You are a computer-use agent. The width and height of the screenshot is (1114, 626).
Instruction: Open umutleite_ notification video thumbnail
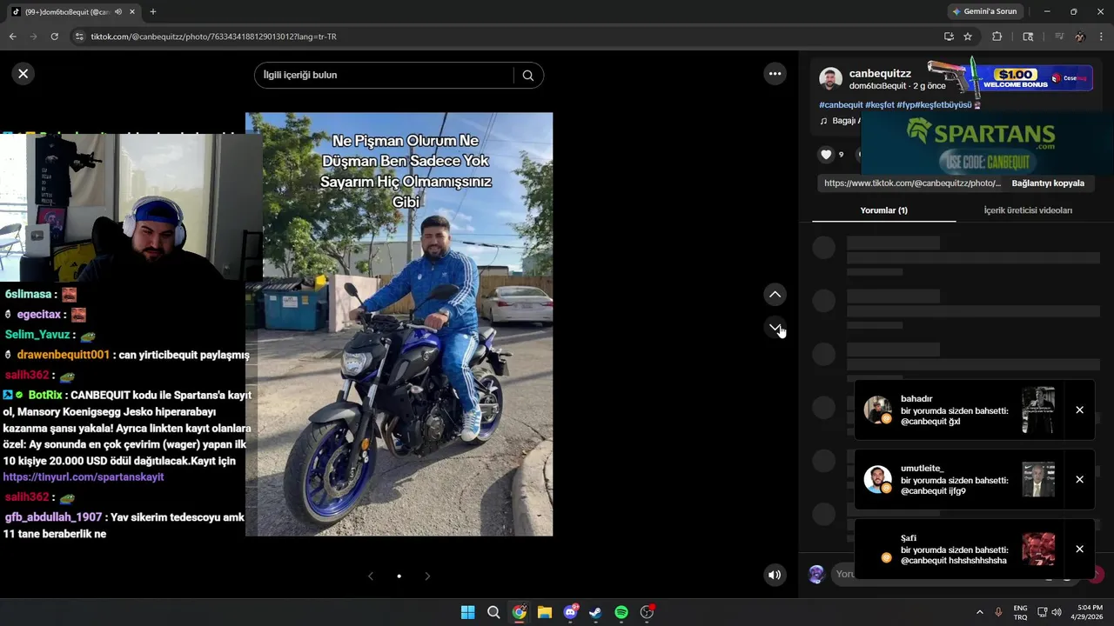click(1038, 480)
